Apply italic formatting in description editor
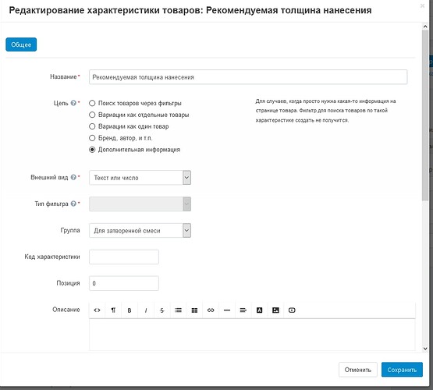The width and height of the screenshot is (433, 390). [x=146, y=310]
